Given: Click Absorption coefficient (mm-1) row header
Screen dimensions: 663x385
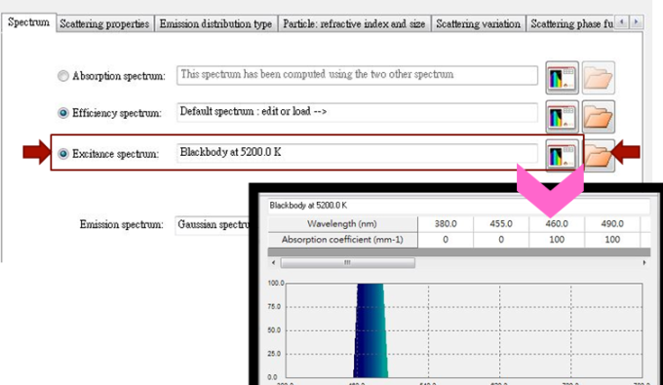Looking at the screenshot, I should (x=342, y=240).
